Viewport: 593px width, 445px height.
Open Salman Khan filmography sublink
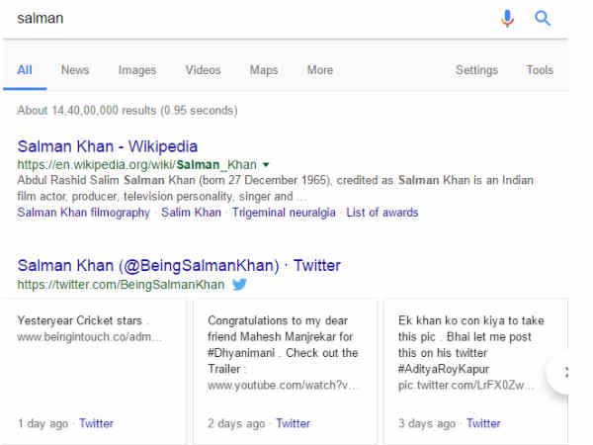coord(84,213)
